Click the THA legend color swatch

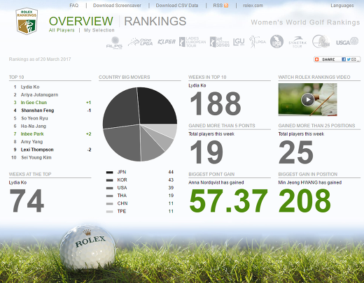pos(110,196)
